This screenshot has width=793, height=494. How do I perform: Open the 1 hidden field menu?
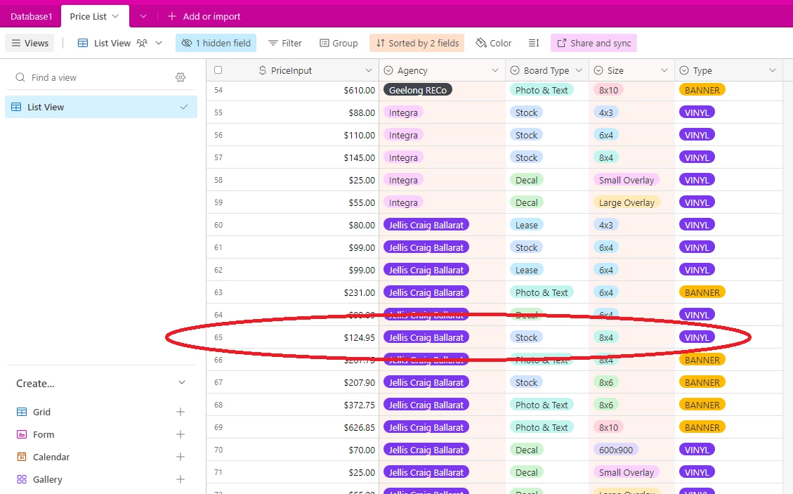pyautogui.click(x=216, y=43)
